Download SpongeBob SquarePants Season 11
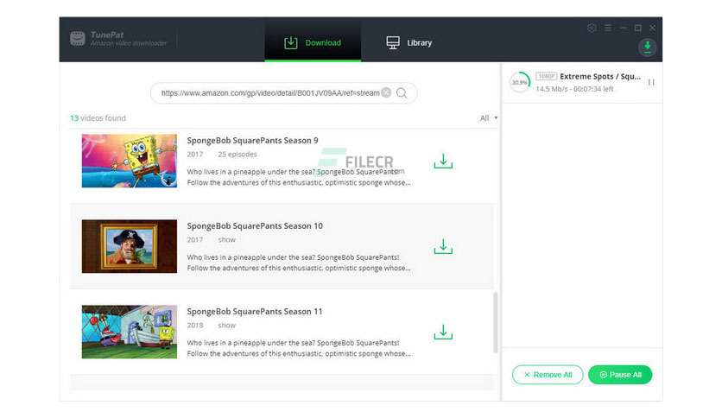This screenshot has height=418, width=722. (x=443, y=332)
